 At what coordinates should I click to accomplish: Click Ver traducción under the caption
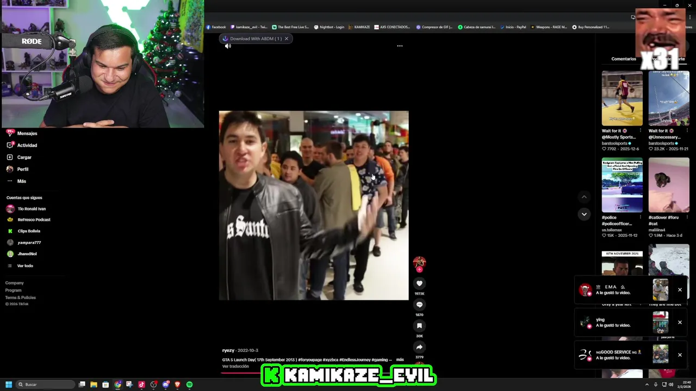click(235, 367)
